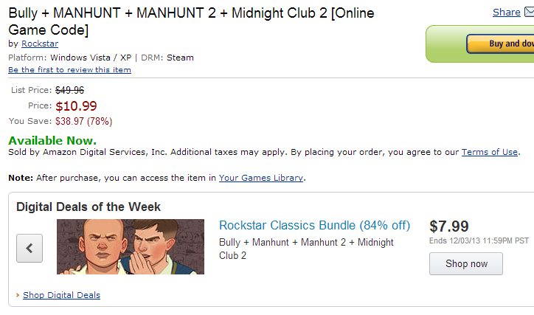The width and height of the screenshot is (534, 315).
Task: Click the Share link
Action: click(507, 13)
